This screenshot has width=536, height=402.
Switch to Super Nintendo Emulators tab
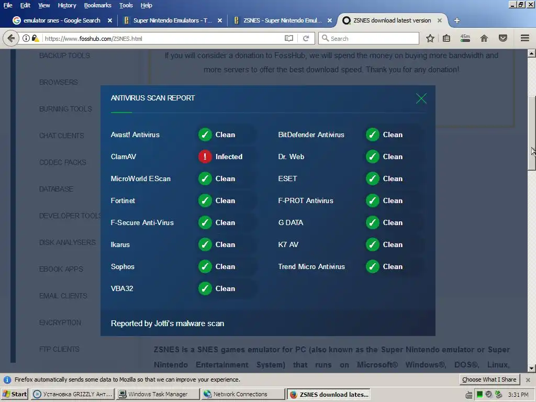coord(173,20)
